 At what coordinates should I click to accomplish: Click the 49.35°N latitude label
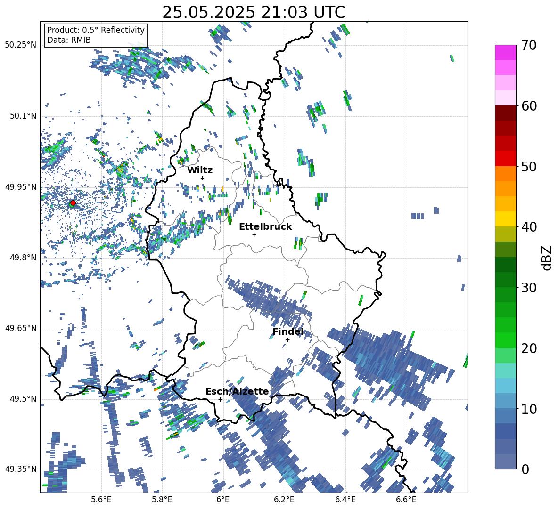(21, 469)
